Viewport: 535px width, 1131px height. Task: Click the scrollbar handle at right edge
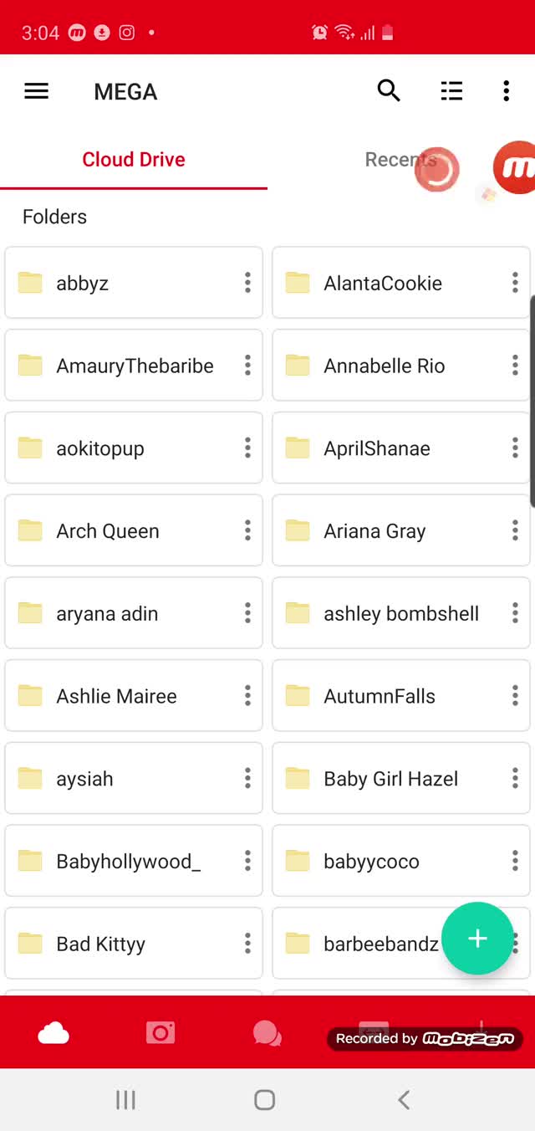(532, 401)
